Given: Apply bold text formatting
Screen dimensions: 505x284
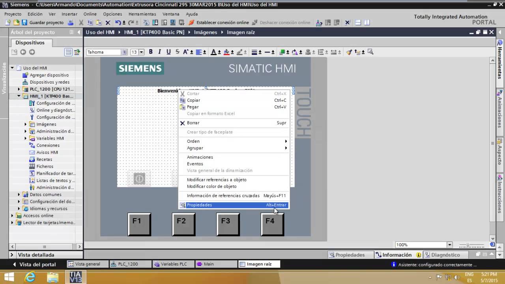Looking at the screenshot, I should click(x=151, y=52).
